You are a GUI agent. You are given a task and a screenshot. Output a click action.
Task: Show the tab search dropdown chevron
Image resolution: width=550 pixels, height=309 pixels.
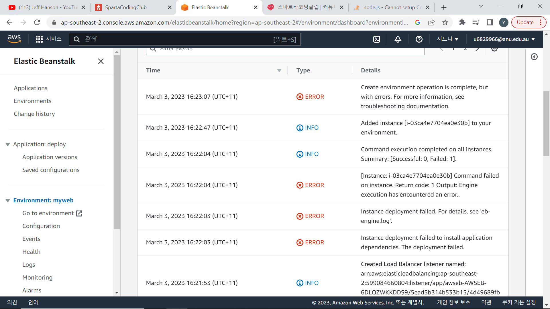tap(481, 6)
